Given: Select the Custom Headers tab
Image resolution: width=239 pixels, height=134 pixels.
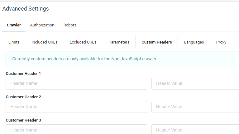Looking at the screenshot, I should click(x=156, y=42).
